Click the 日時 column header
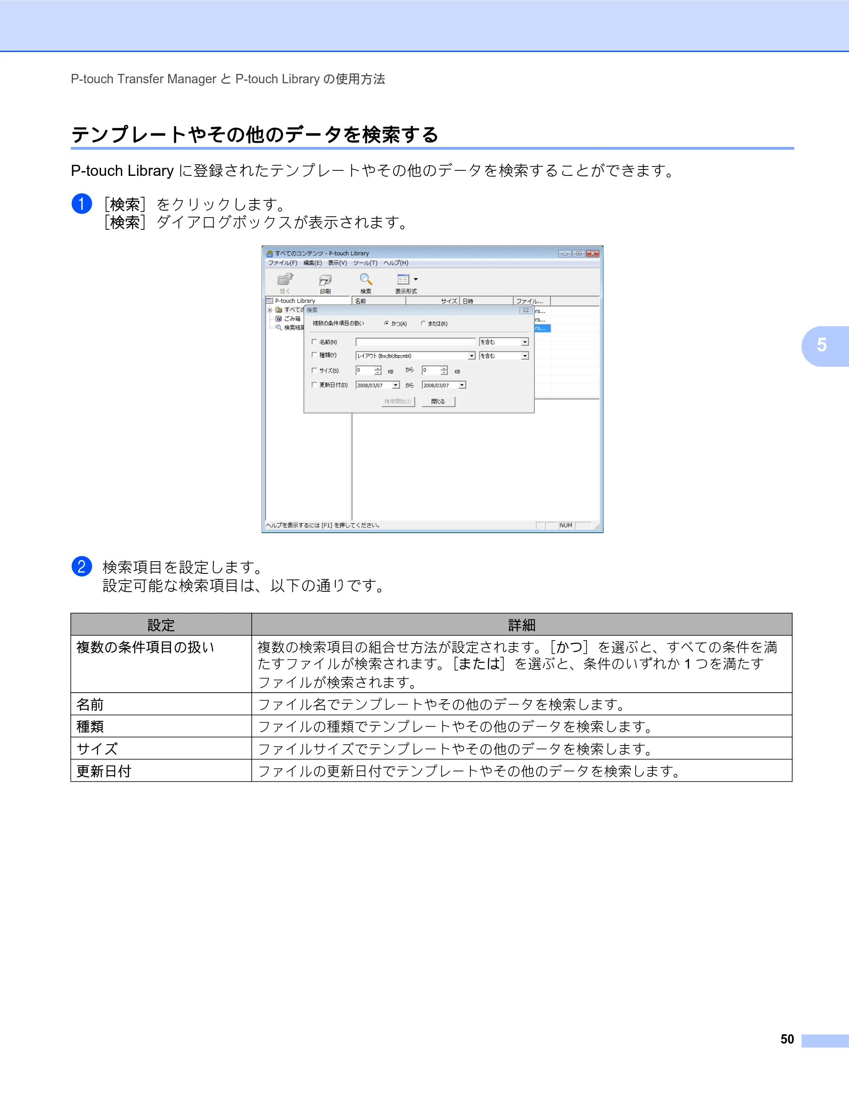Viewport: 849px width, 1098px height. pos(486,301)
